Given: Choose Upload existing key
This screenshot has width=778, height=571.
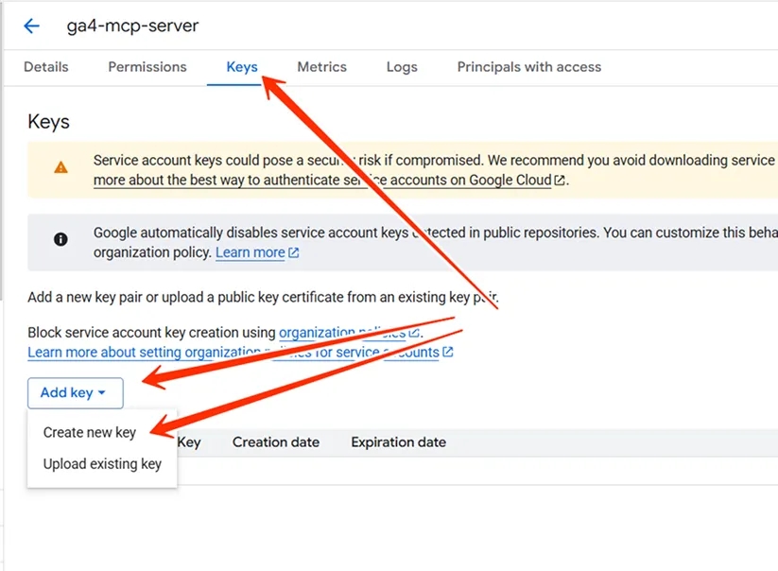Looking at the screenshot, I should 102,464.
